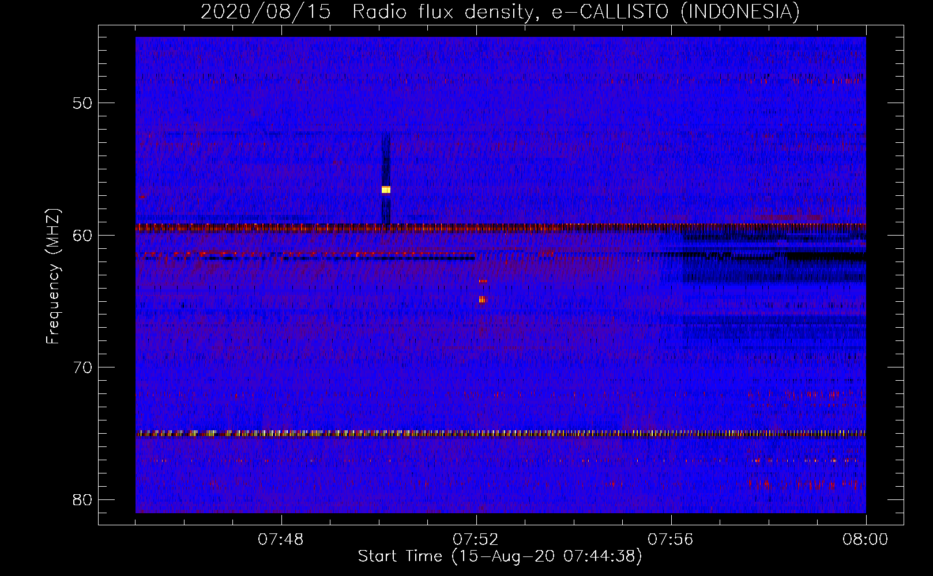The height and width of the screenshot is (576, 933).
Task: Click the 07:52 time tick label
Action: (x=476, y=540)
